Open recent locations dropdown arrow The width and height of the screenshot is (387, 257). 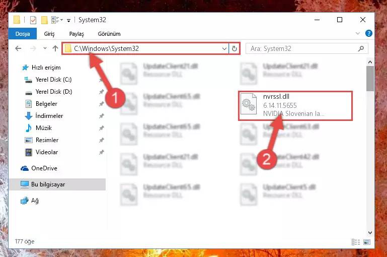point(45,48)
